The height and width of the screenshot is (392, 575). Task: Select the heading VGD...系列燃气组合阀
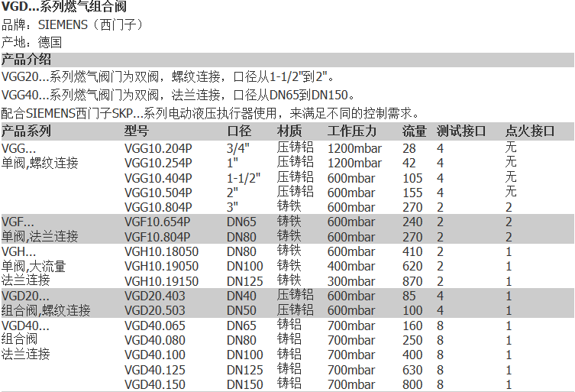(x=64, y=6)
